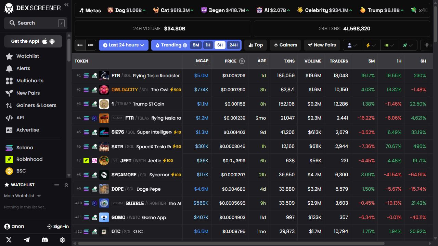This screenshot has height=246, width=438.
Task: Open the Discord social link
Action: pyautogui.click(x=44, y=240)
